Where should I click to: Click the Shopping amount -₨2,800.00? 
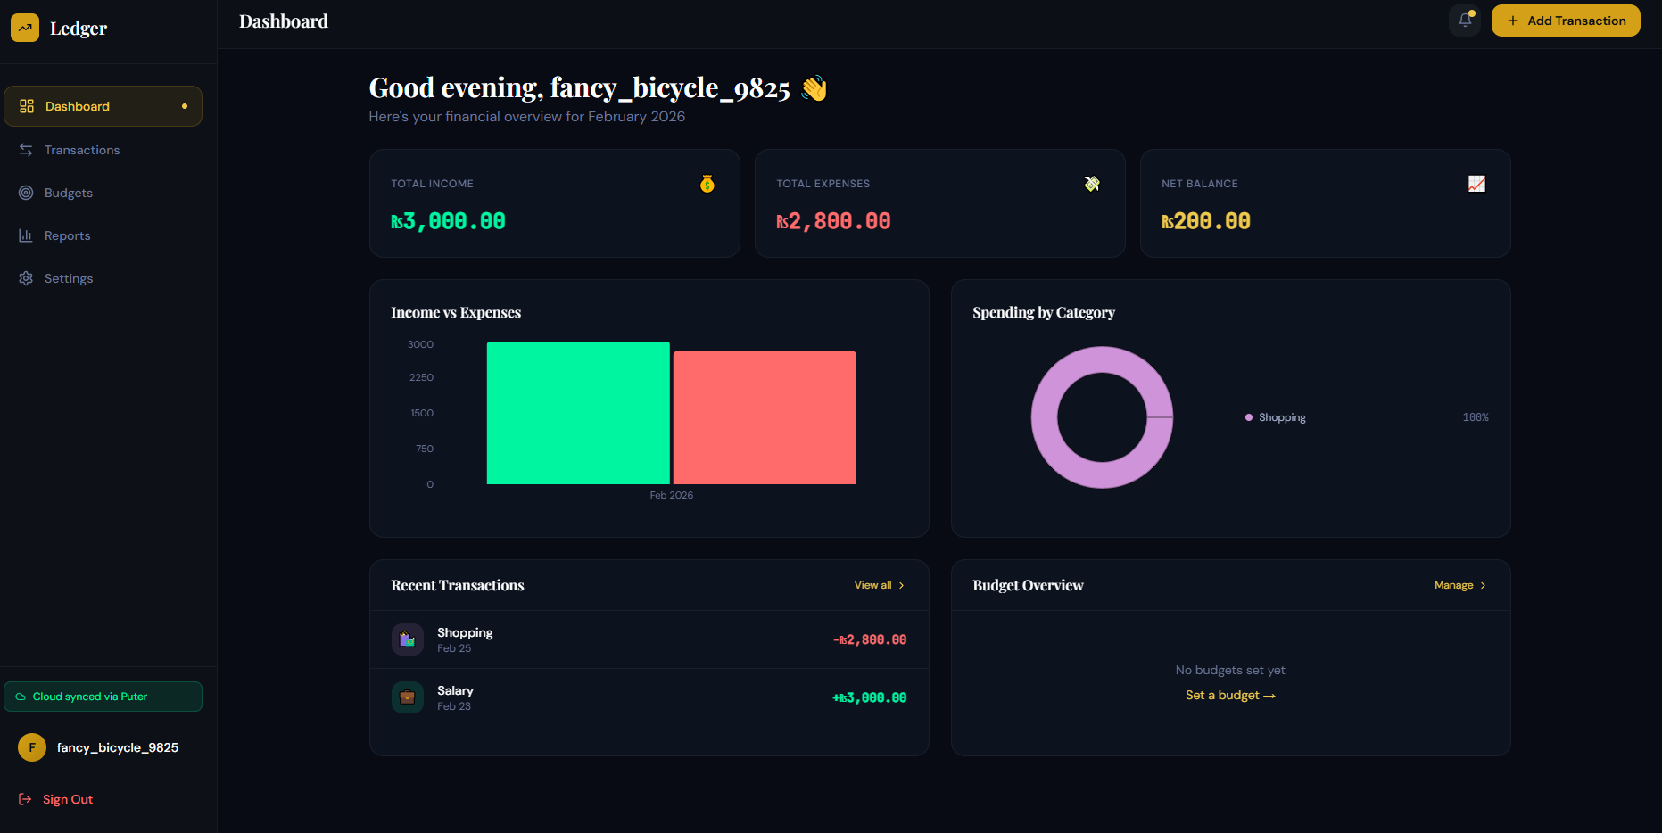[x=870, y=639]
